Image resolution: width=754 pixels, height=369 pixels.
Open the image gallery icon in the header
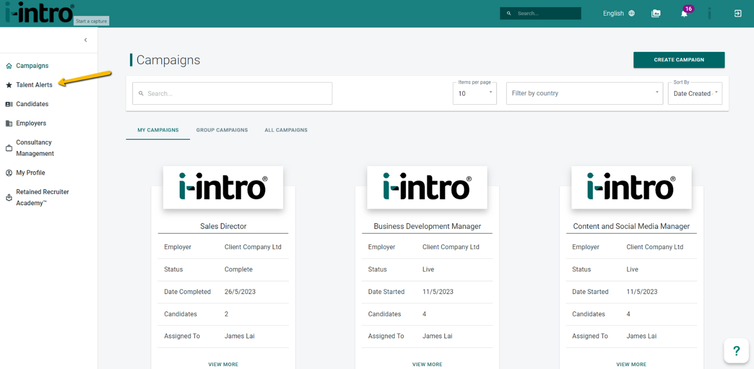pos(656,13)
